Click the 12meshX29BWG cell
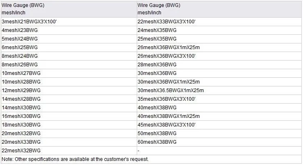The image size is (303, 165). pyautogui.click(x=69, y=90)
